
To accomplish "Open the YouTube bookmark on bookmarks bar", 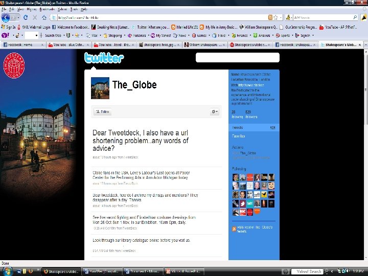I will point(338,27).
